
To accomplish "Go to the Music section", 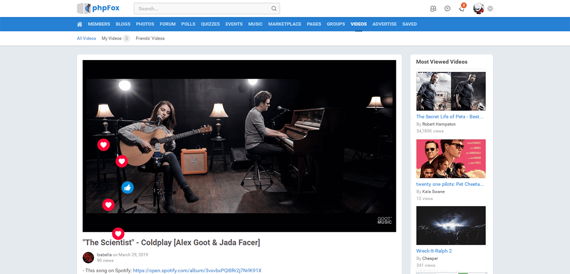I will [255, 24].
